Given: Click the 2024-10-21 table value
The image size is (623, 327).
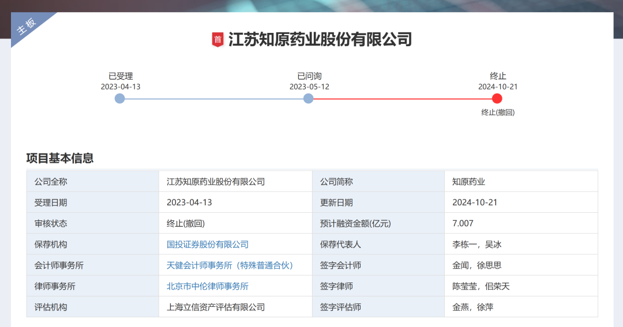Looking at the screenshot, I should coord(475,202).
